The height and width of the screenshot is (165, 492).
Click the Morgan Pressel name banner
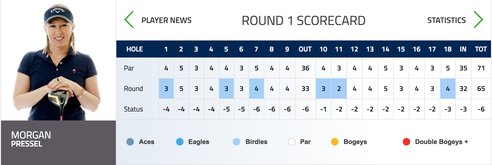pyautogui.click(x=58, y=142)
